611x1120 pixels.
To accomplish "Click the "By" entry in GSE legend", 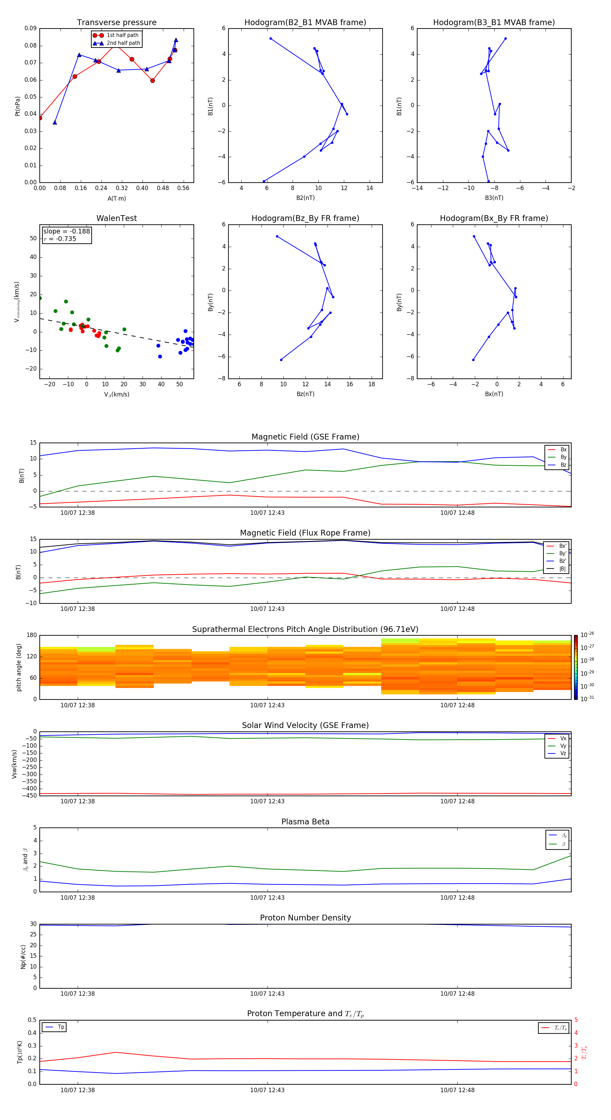I will [x=557, y=458].
